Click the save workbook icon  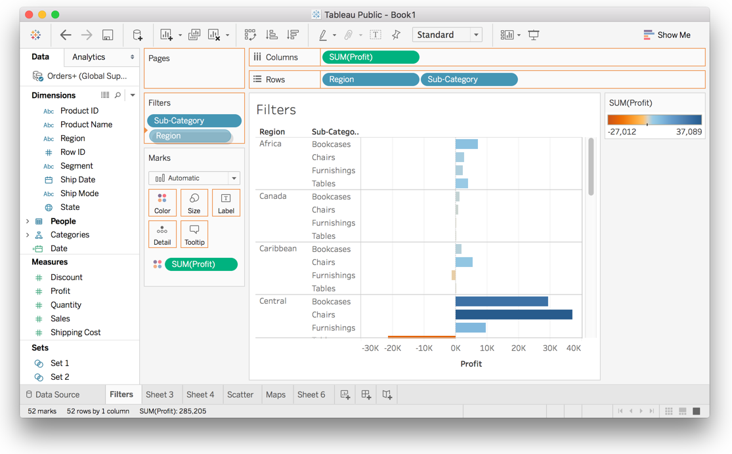[x=108, y=35]
